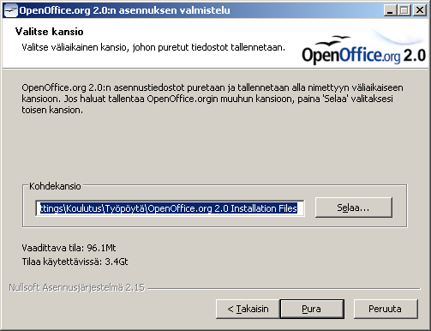The width and height of the screenshot is (431, 331).
Task: Click the Kohdekansio group box empty area
Action: tap(214, 221)
